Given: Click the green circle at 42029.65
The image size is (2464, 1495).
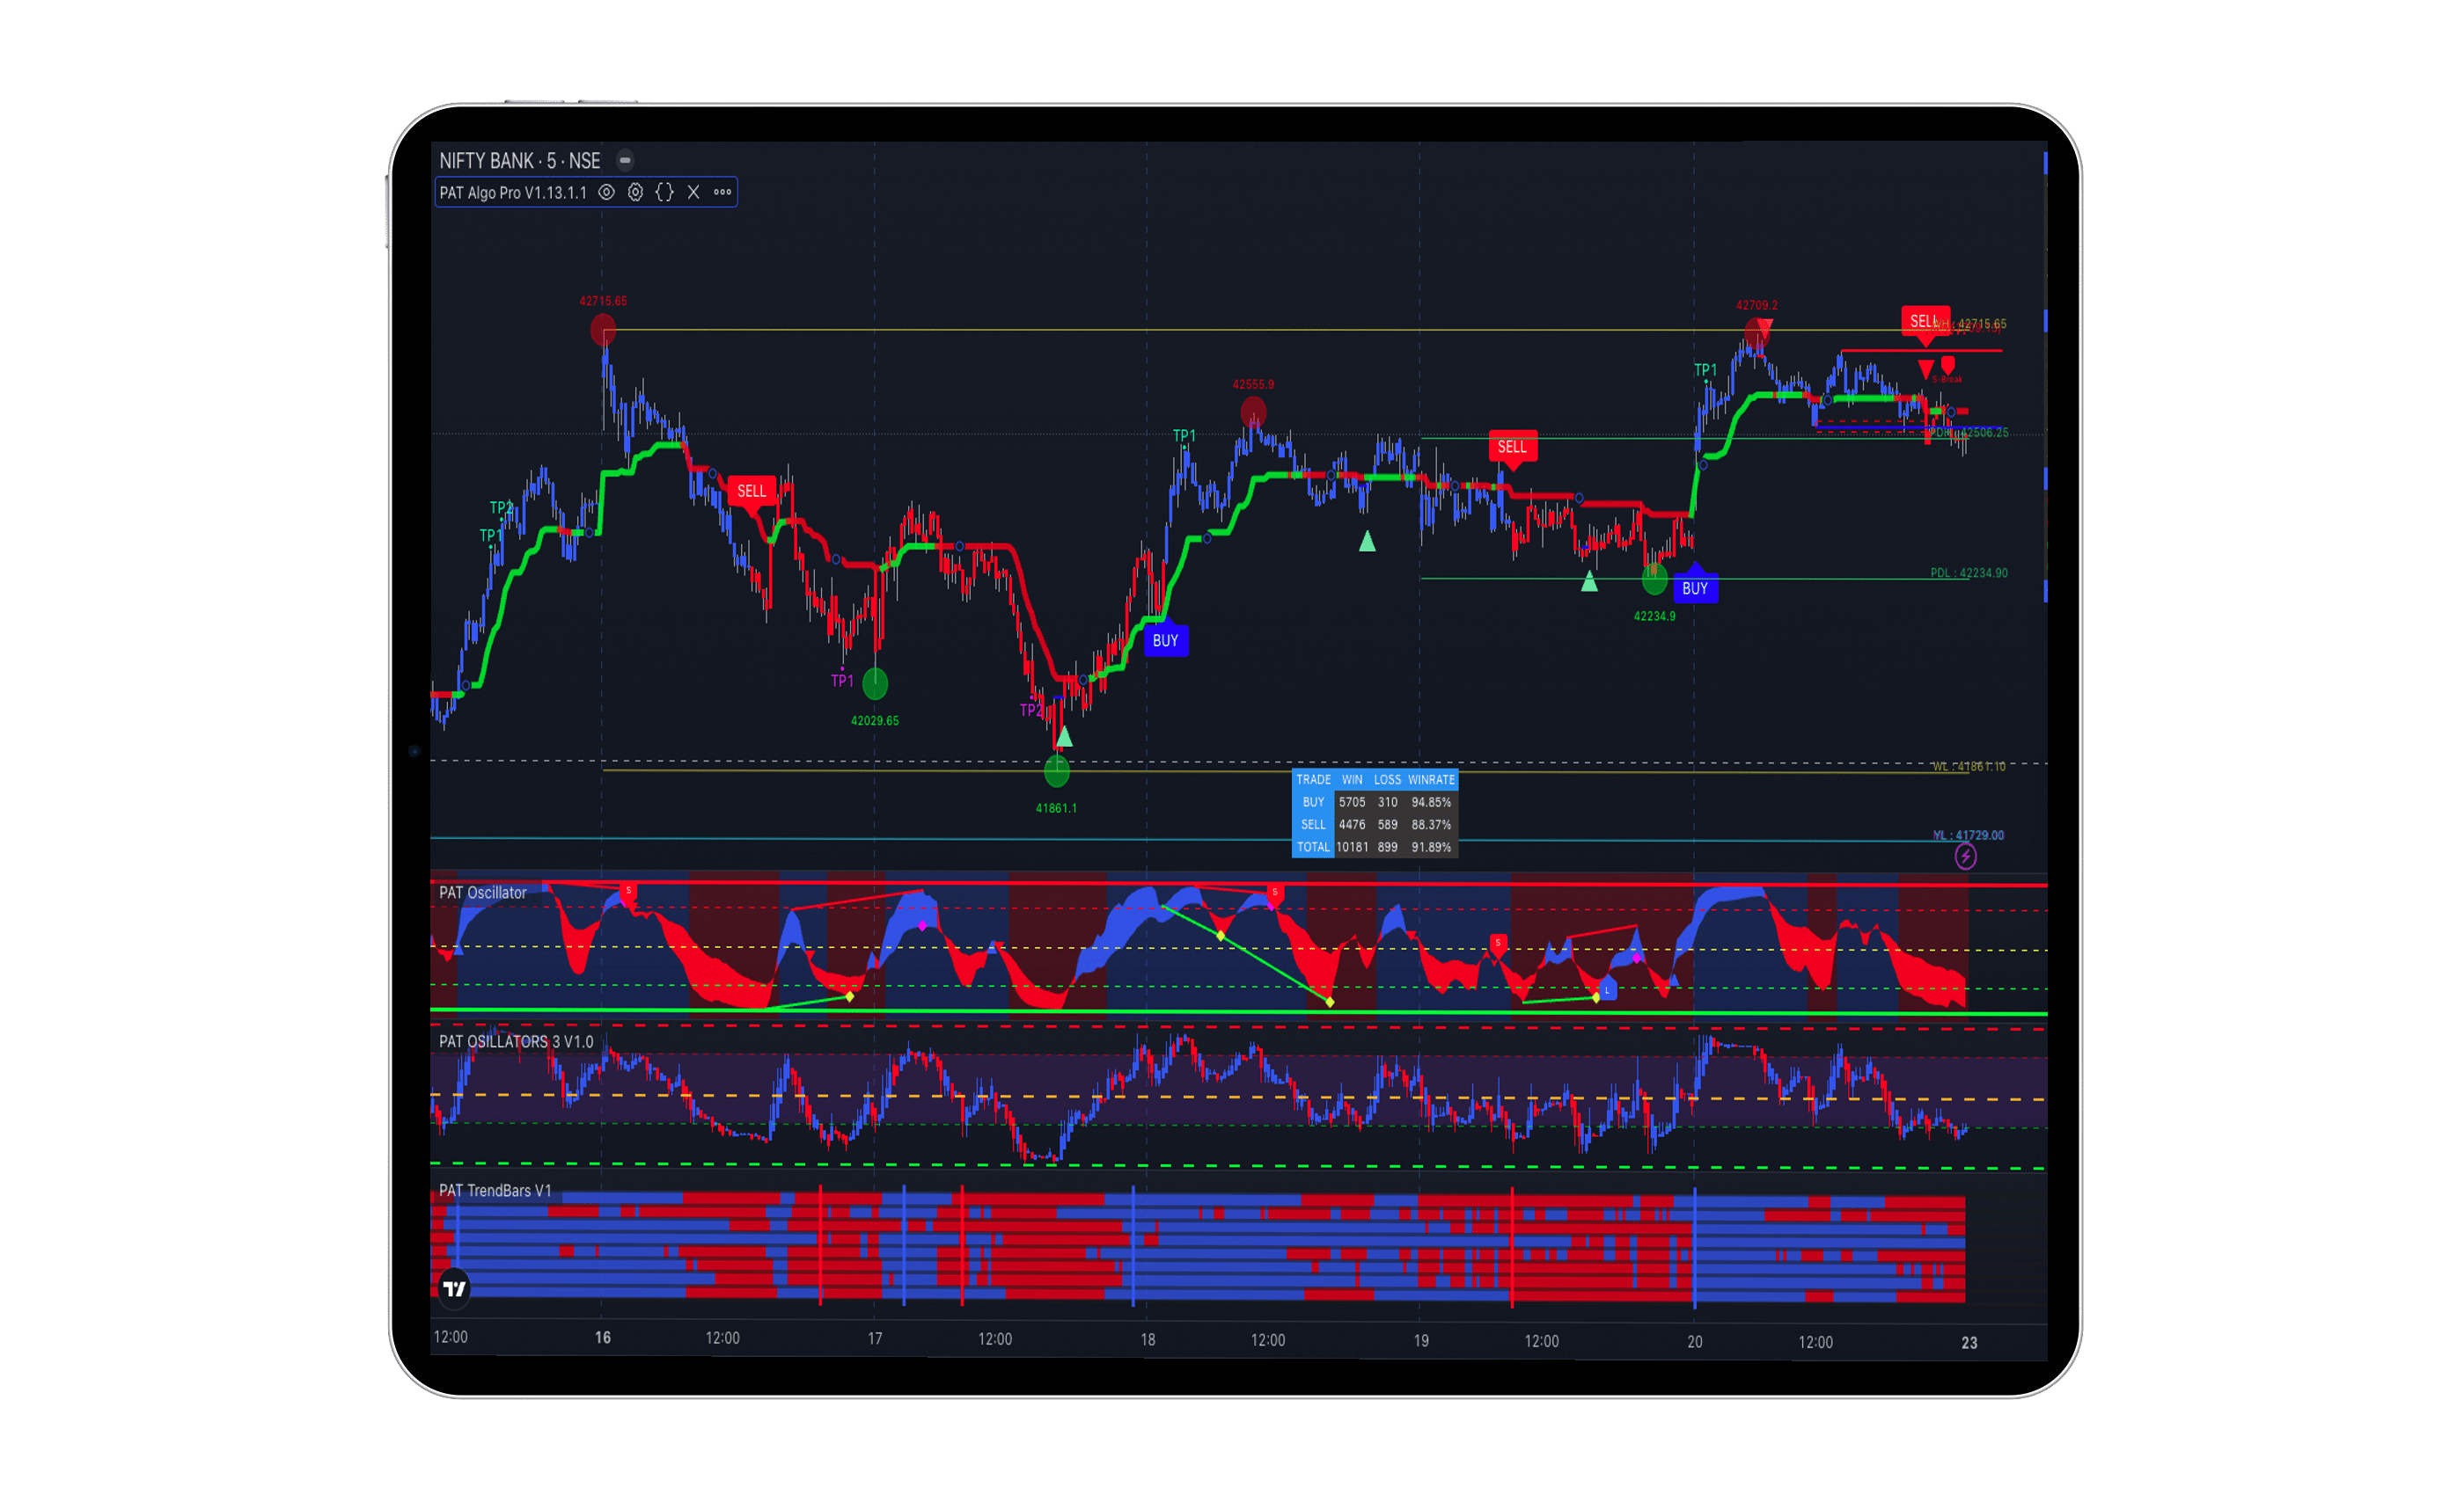Looking at the screenshot, I should pyautogui.click(x=875, y=683).
